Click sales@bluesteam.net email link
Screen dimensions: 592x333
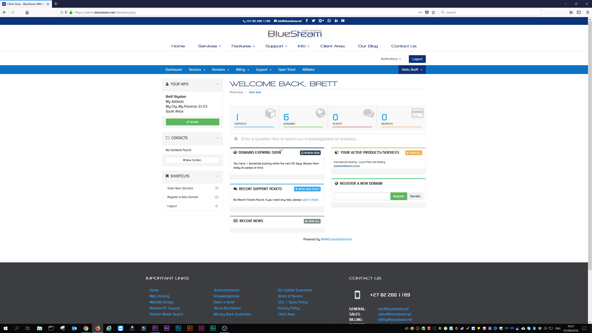point(394,314)
